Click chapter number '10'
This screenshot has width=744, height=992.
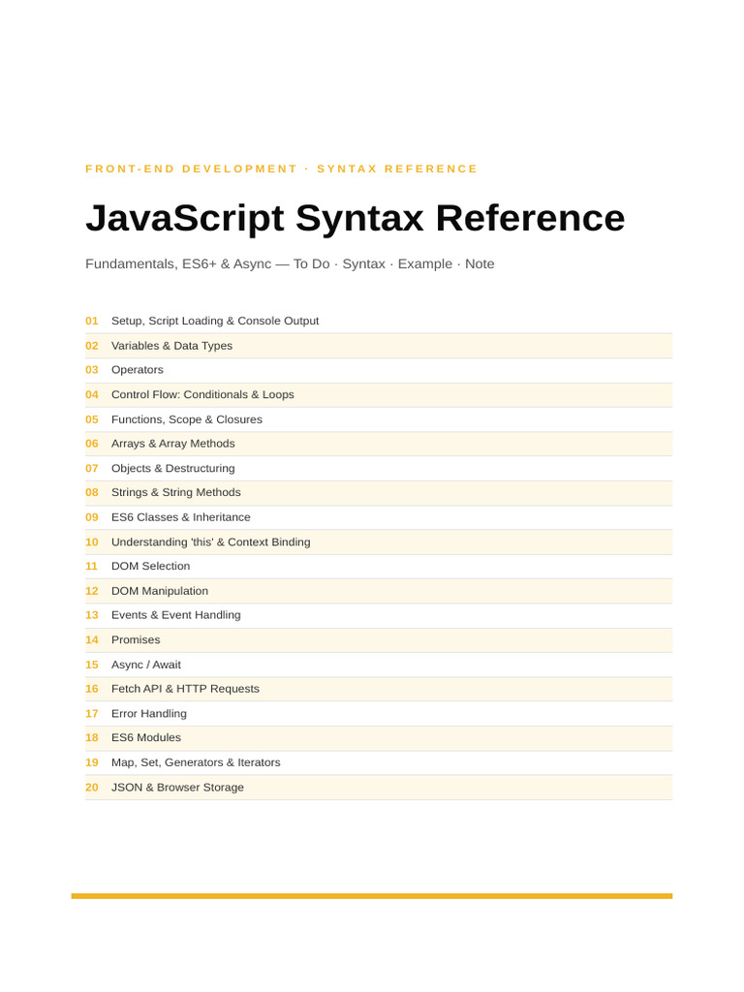point(92,542)
